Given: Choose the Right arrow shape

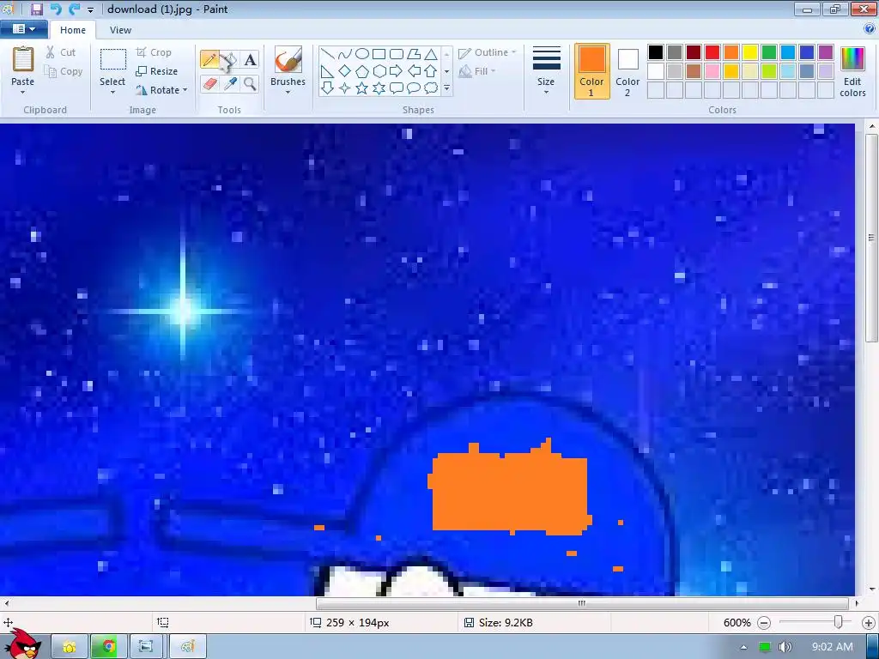Looking at the screenshot, I should 397,71.
